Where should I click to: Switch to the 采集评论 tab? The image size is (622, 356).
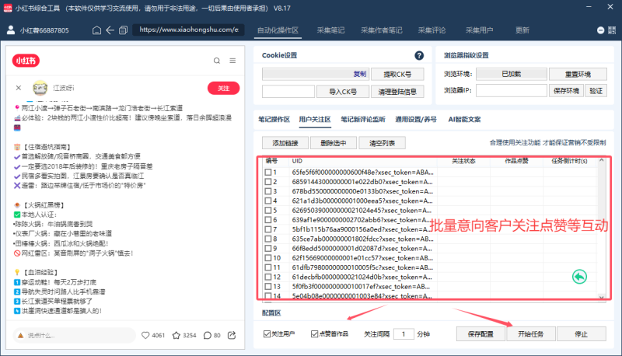point(432,30)
